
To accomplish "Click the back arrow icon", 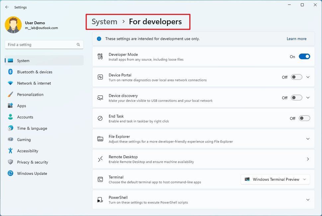I will [x=7, y=7].
